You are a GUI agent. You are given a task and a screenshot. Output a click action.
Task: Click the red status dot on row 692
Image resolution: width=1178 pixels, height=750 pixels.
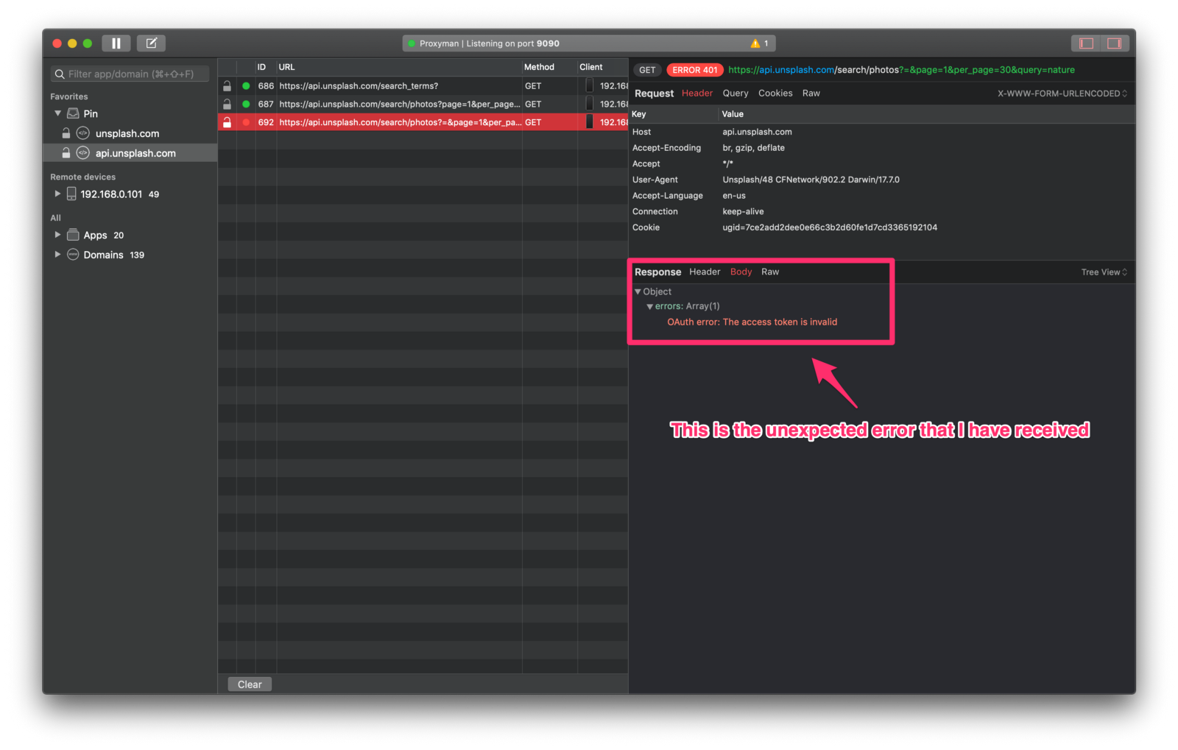(246, 122)
